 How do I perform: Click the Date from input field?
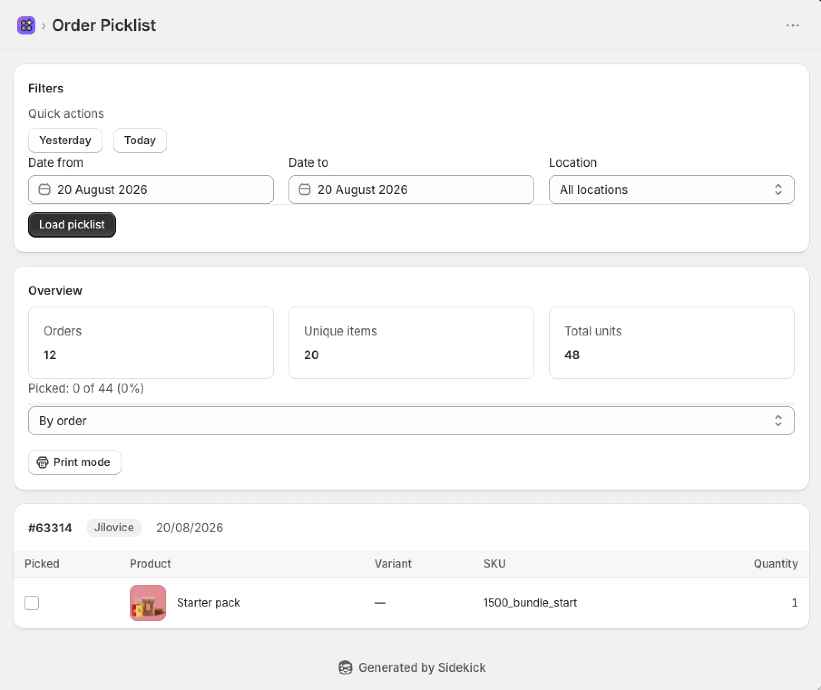pyautogui.click(x=151, y=190)
